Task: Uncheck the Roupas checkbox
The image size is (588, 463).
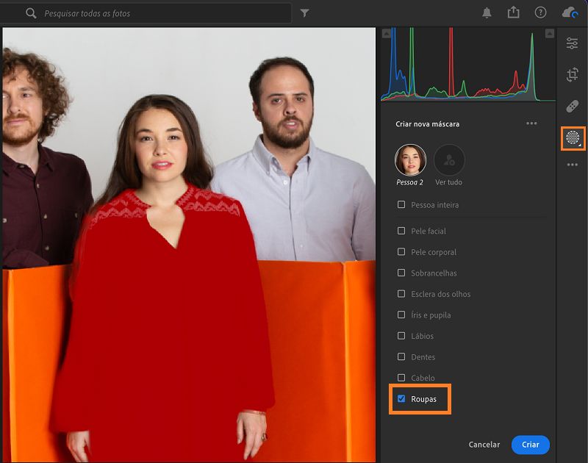Action: (401, 398)
